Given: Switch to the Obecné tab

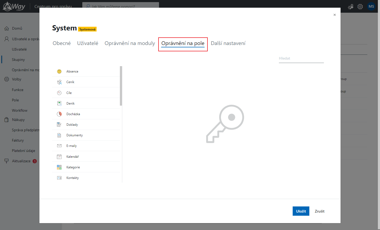Looking at the screenshot, I should (62, 43).
